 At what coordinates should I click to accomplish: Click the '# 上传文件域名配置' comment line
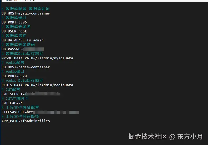coord(20,107)
